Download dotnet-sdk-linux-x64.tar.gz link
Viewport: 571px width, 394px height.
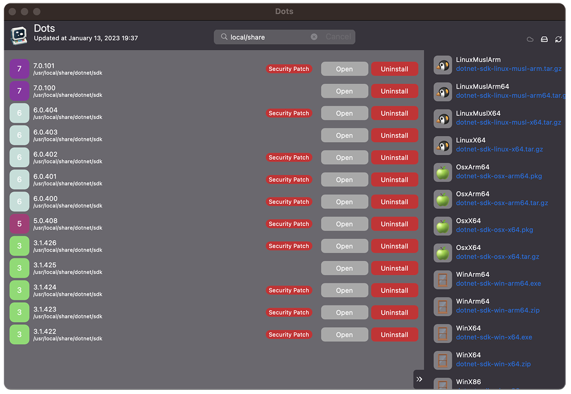coord(499,149)
